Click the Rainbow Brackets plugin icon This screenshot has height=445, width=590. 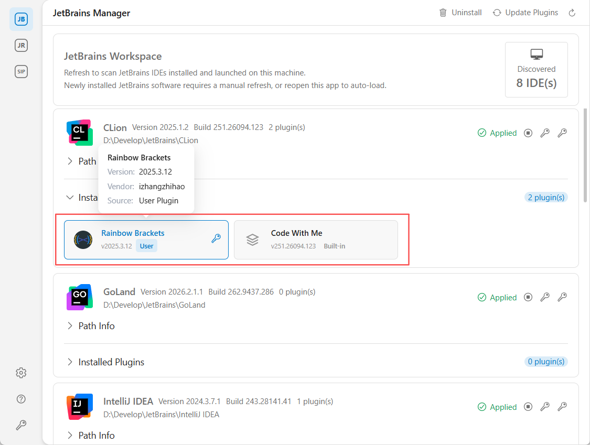83,240
